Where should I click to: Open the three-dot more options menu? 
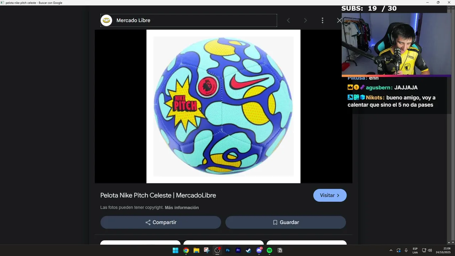tap(322, 21)
